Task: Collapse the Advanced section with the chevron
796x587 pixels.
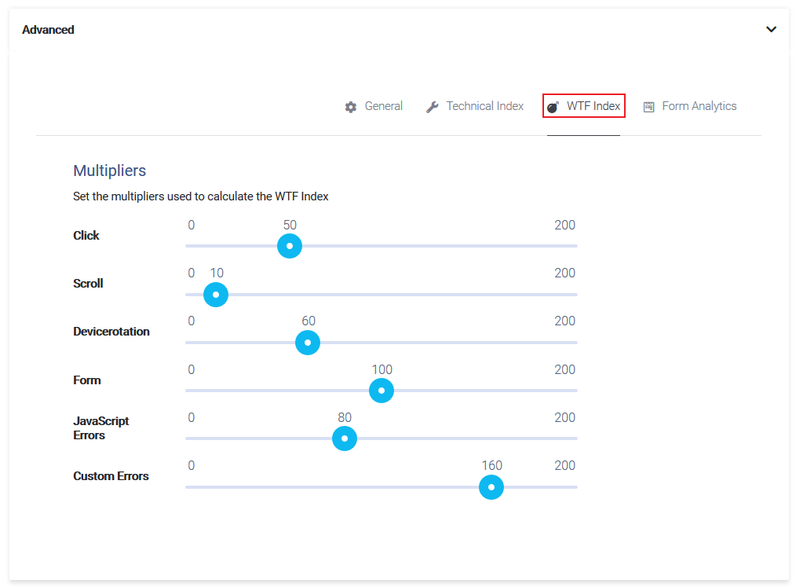Action: (x=771, y=30)
